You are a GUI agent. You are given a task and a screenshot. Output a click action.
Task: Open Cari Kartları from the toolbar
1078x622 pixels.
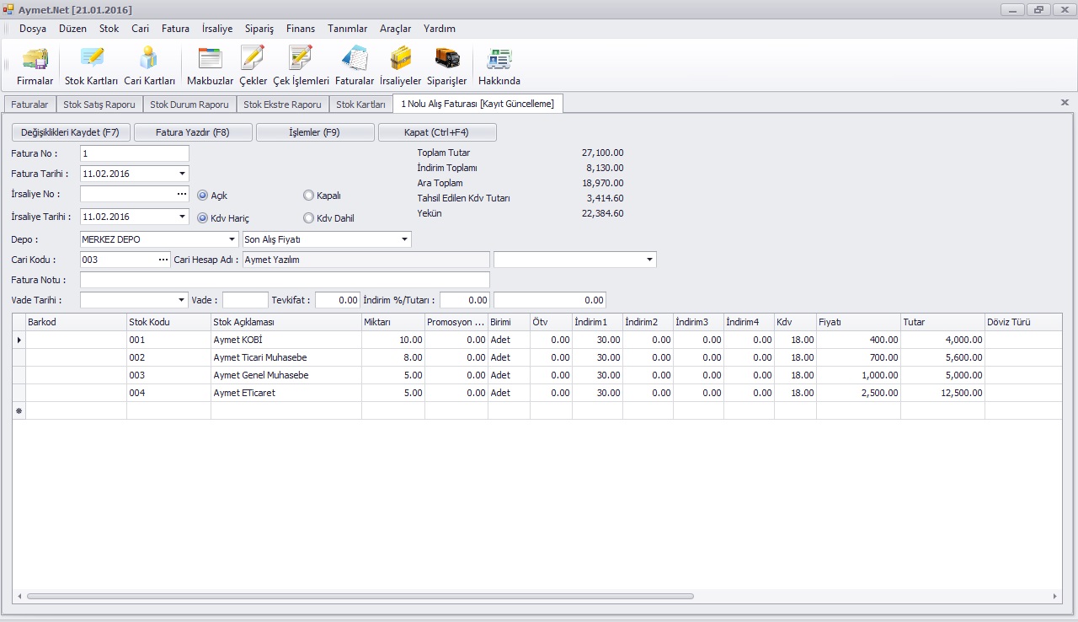click(149, 66)
